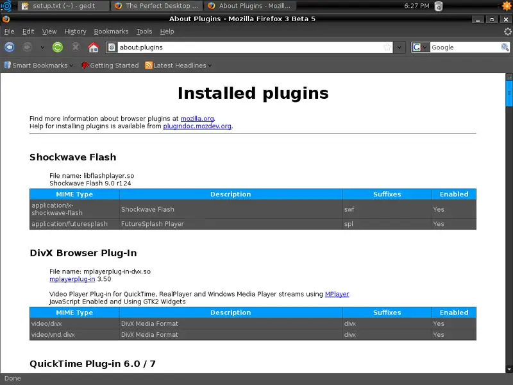513x385 pixels.
Task: Click the 6:27 PM panel clock
Action: (x=416, y=6)
